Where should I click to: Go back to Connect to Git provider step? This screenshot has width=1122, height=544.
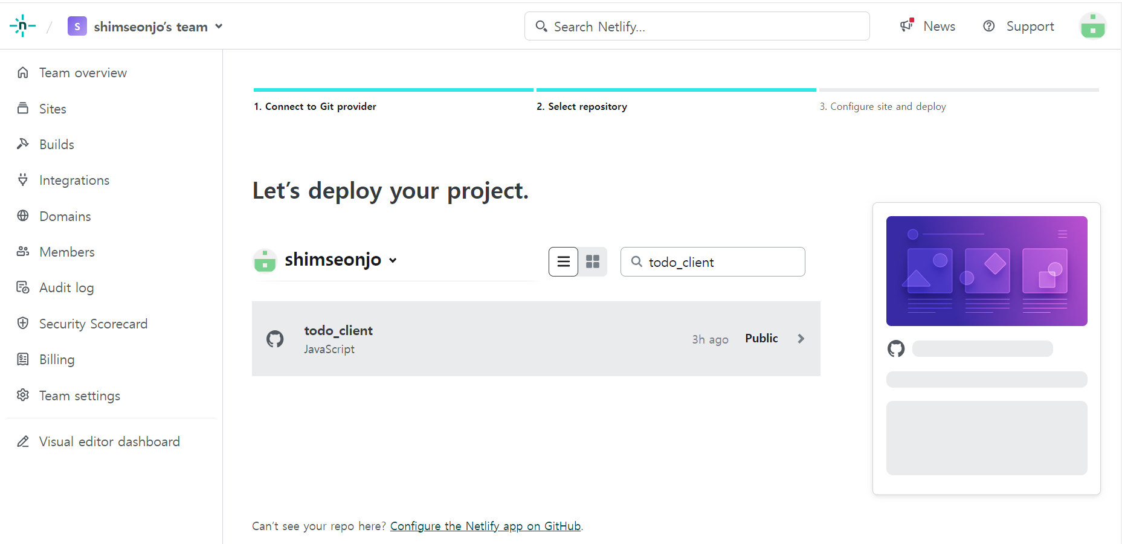315,106
